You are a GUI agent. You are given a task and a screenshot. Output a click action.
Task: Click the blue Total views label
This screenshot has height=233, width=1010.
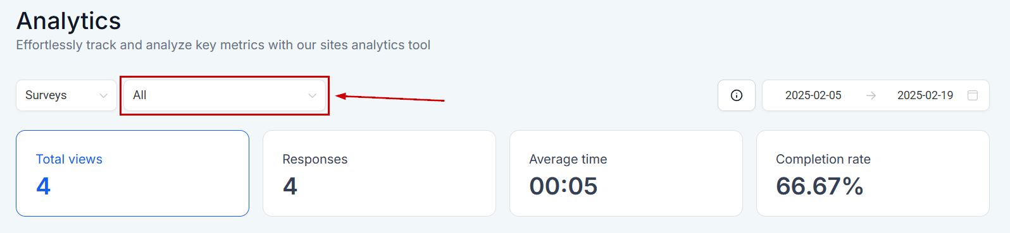coord(69,159)
